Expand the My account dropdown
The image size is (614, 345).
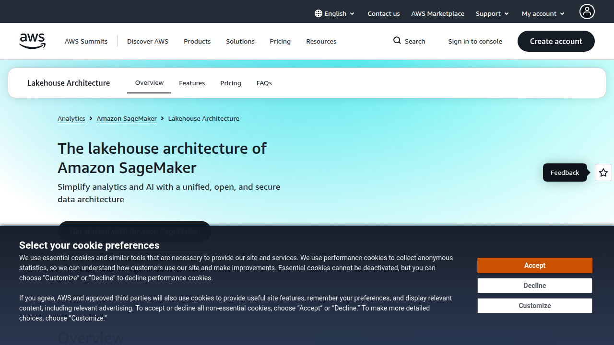(543, 13)
